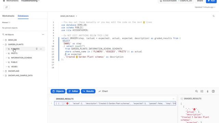
Task: Toggle the filter settings icon below header
Action: click(7, 7)
